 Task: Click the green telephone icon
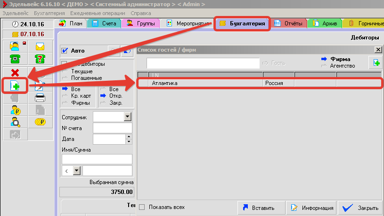point(15,59)
